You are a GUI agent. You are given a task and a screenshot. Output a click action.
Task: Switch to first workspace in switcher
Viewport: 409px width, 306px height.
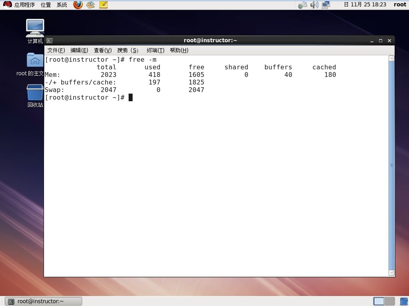(379, 301)
